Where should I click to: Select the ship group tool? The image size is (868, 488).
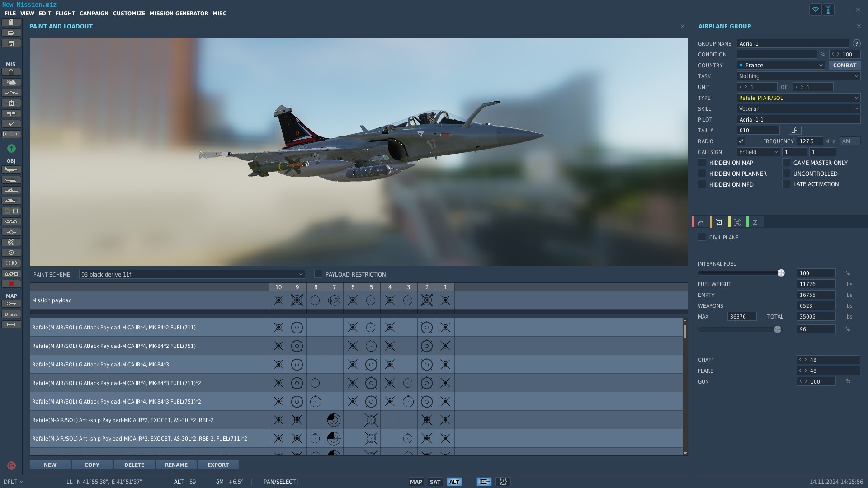pyautogui.click(x=11, y=190)
